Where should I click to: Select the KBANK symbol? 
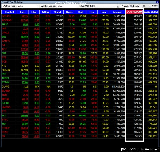[x=6, y=70]
